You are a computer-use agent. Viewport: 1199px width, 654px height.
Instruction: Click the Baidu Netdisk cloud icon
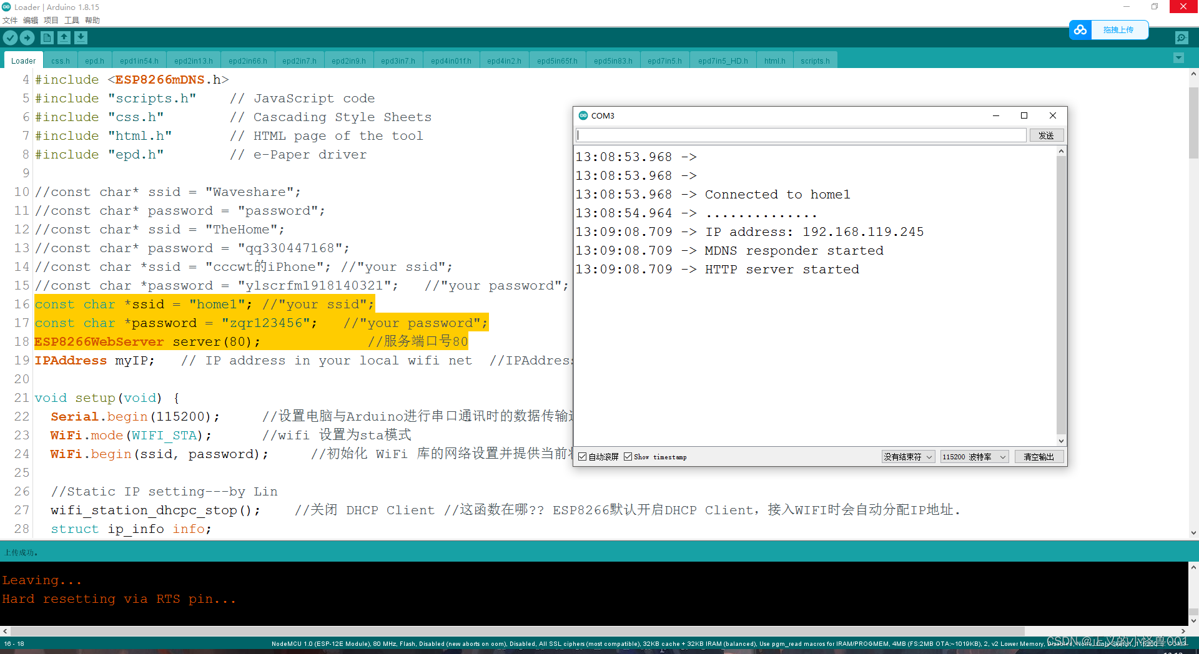point(1080,29)
